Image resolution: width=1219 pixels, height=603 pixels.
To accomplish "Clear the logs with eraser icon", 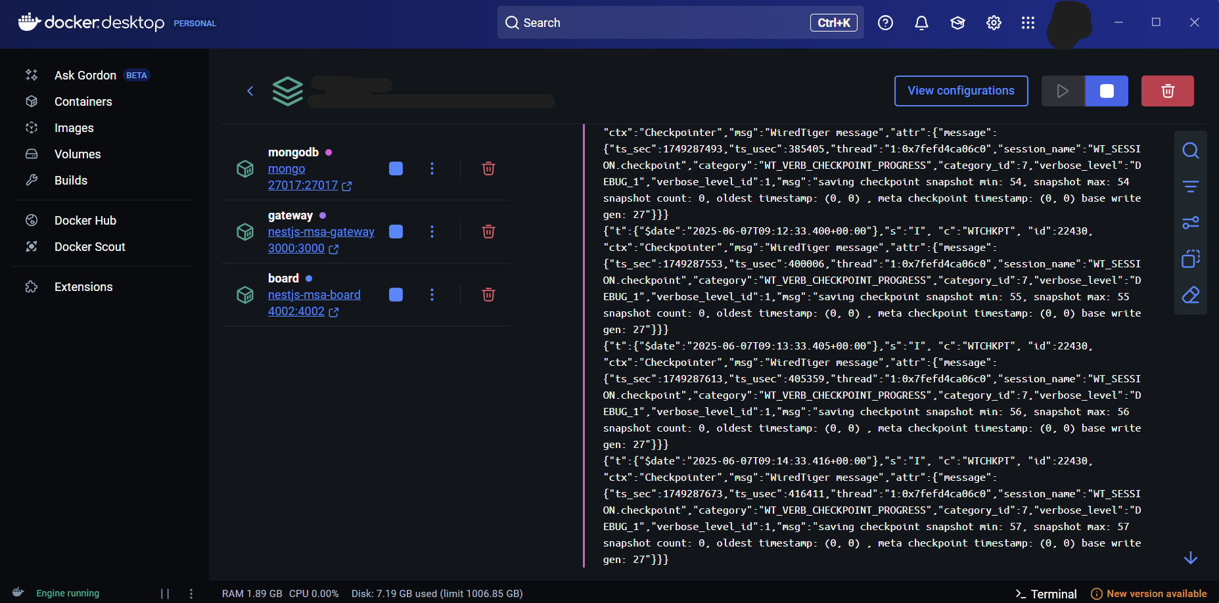I will tap(1191, 295).
